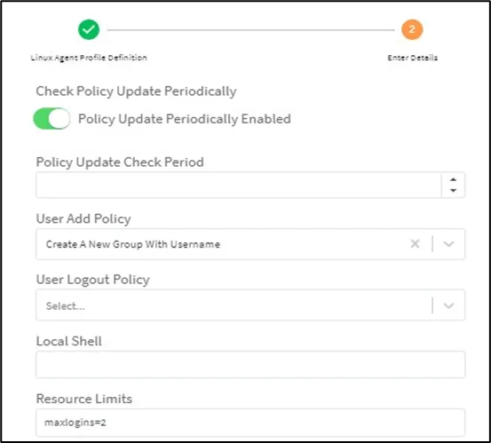Increase Policy Update Check Period with up arrow
This screenshot has height=443, width=491.
(x=453, y=179)
